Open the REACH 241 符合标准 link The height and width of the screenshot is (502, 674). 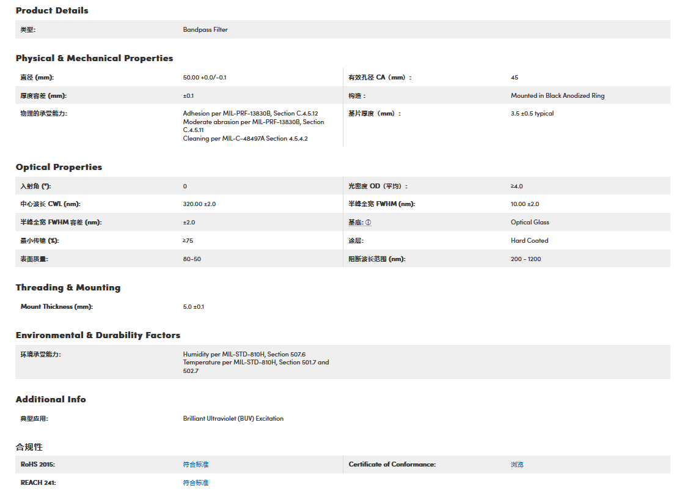tap(196, 483)
